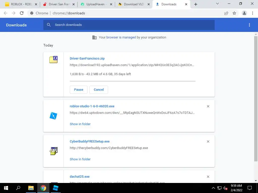Remove CyberBuddyFREESetup.exe from downloads list
Screen dimensions: 258x193
(x=208, y=141)
